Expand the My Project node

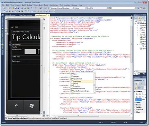(x=138, y=25)
